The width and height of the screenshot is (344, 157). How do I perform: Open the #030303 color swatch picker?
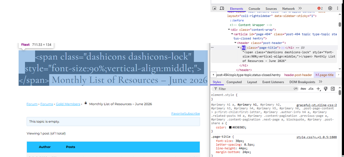pos(230,128)
